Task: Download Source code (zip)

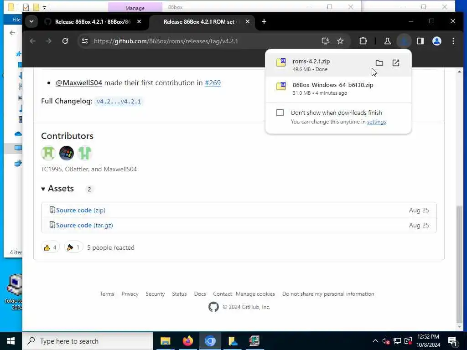Action: tap(80, 210)
